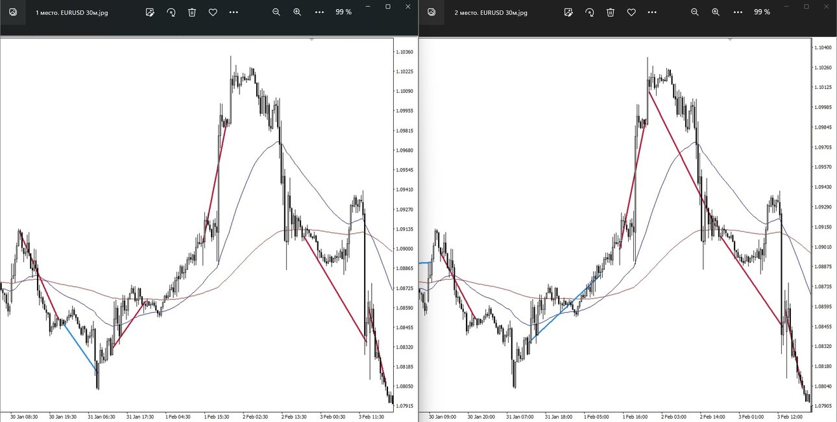The width and height of the screenshot is (837, 422).
Task: Click the '1 Feb 15:30' time label
Action: (217, 417)
